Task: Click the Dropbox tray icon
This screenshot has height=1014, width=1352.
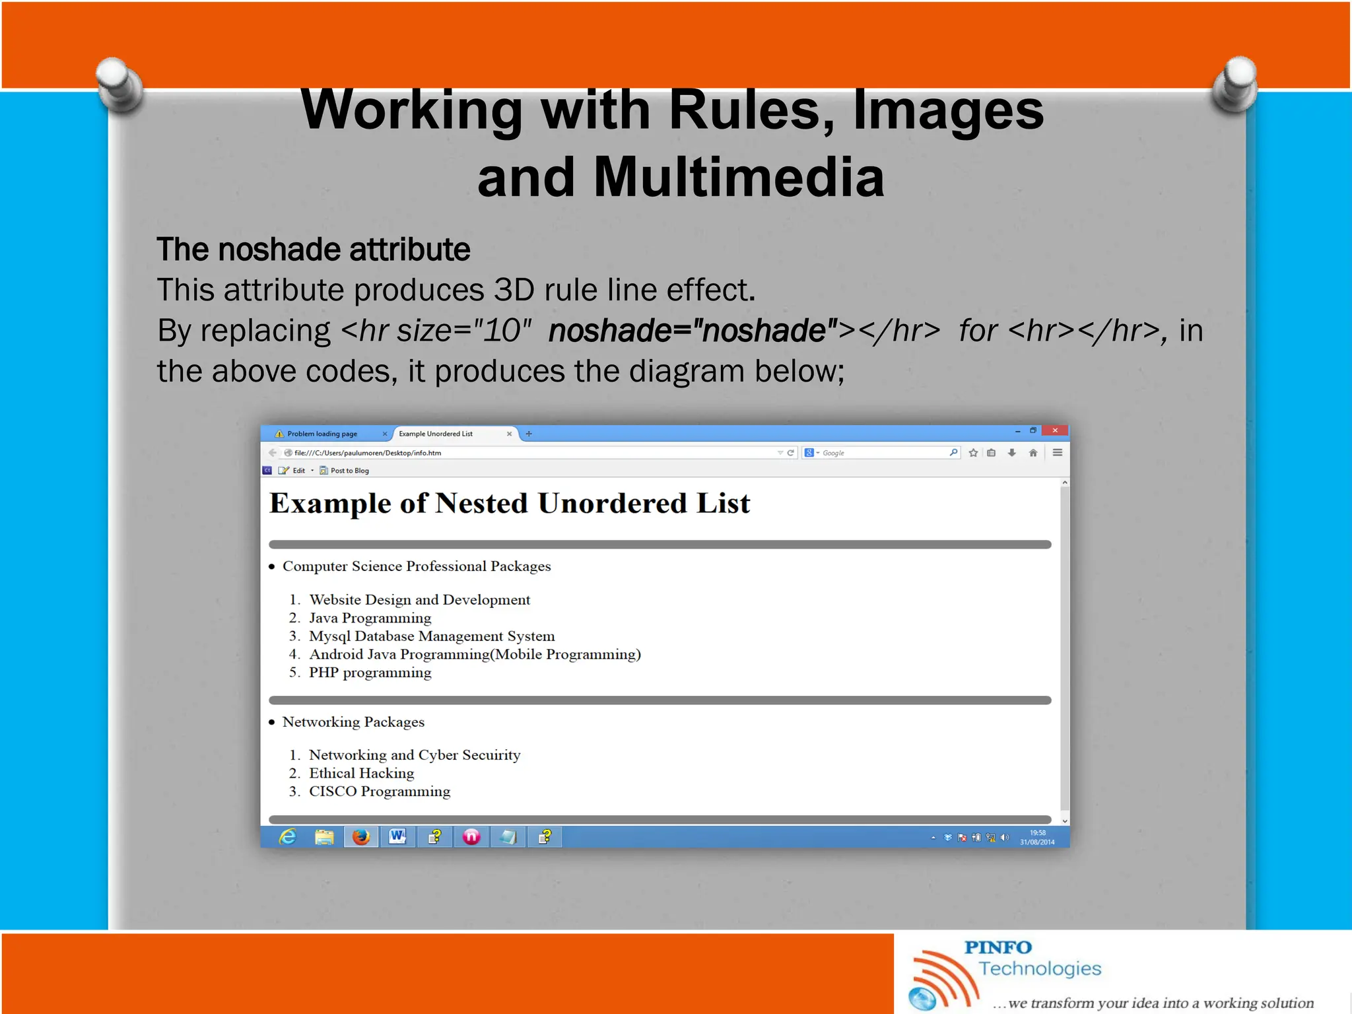Action: 948,838
